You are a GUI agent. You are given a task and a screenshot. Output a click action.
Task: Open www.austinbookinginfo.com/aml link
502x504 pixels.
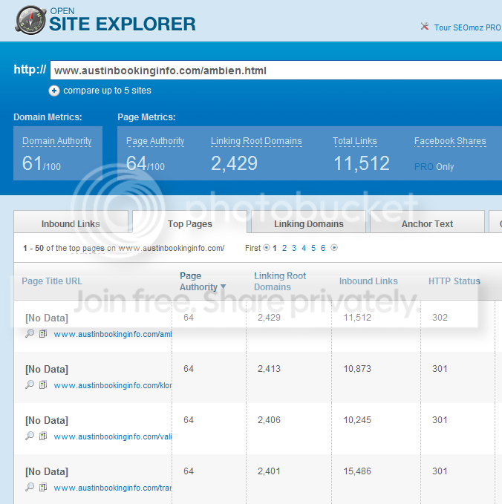113,334
